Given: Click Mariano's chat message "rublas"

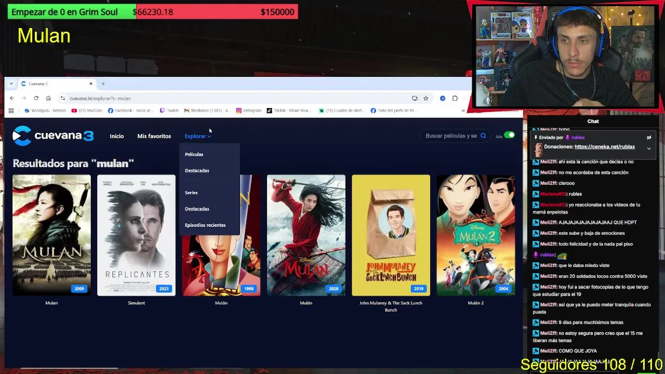Looking at the screenshot, I should click(x=575, y=194).
